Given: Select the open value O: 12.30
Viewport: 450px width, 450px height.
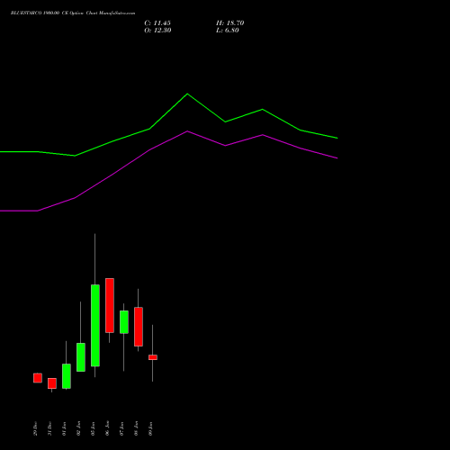Looking at the screenshot, I should [x=157, y=31].
